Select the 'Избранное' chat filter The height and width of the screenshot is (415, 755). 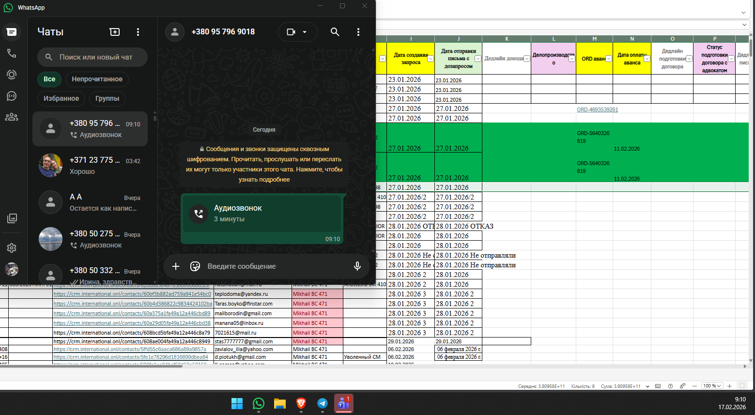(61, 98)
